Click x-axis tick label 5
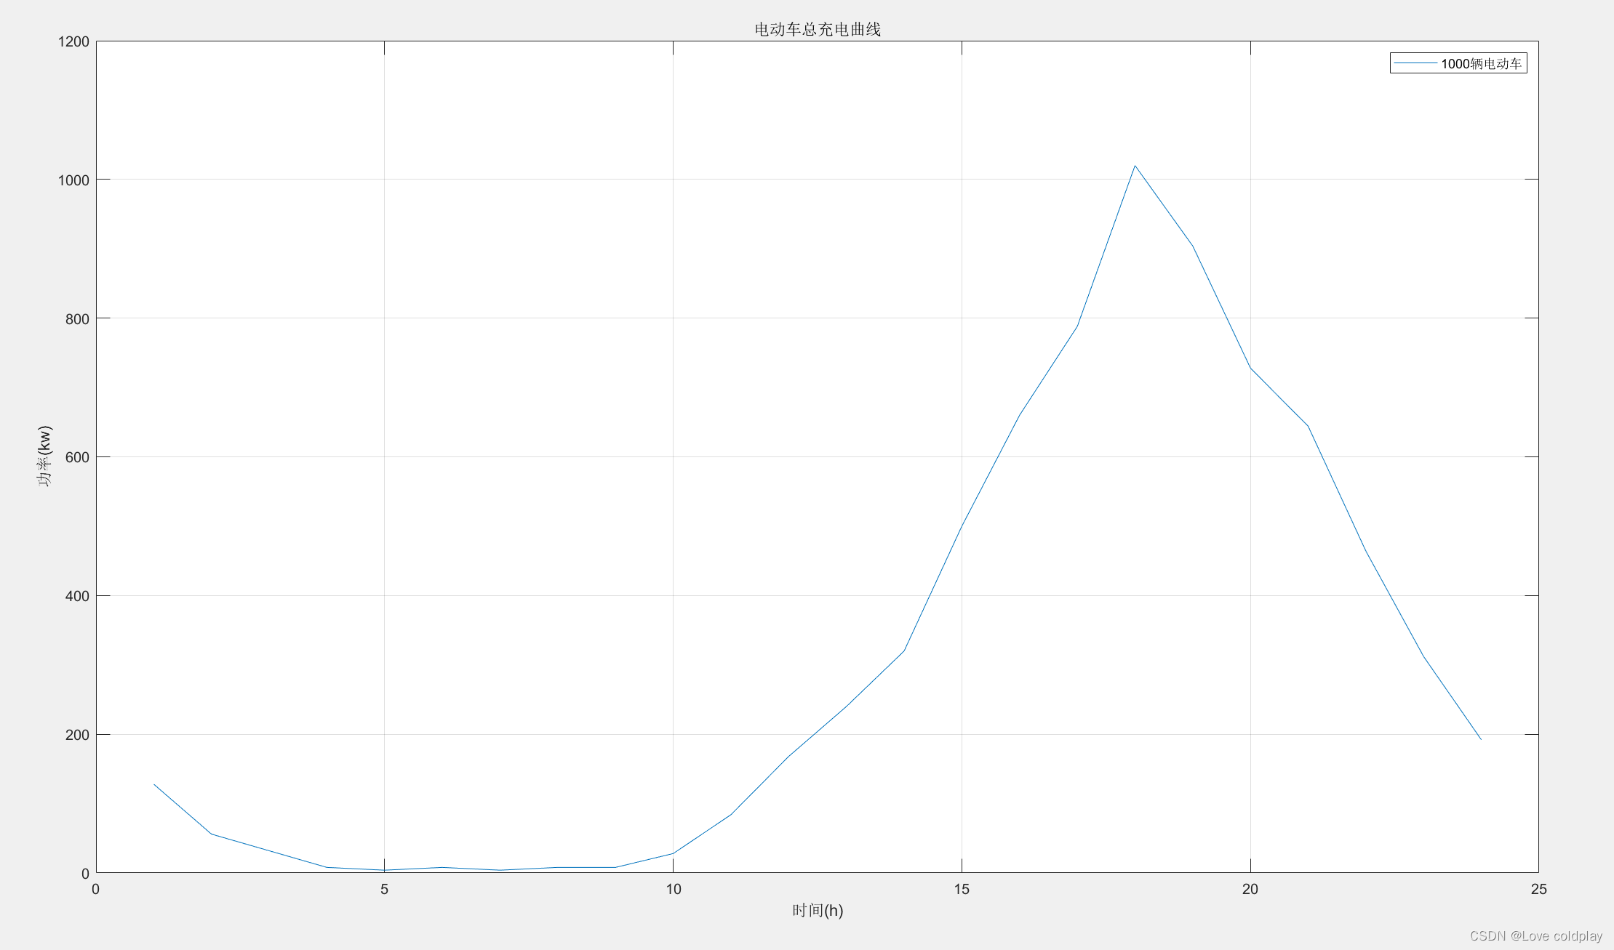This screenshot has height=950, width=1614. [384, 889]
